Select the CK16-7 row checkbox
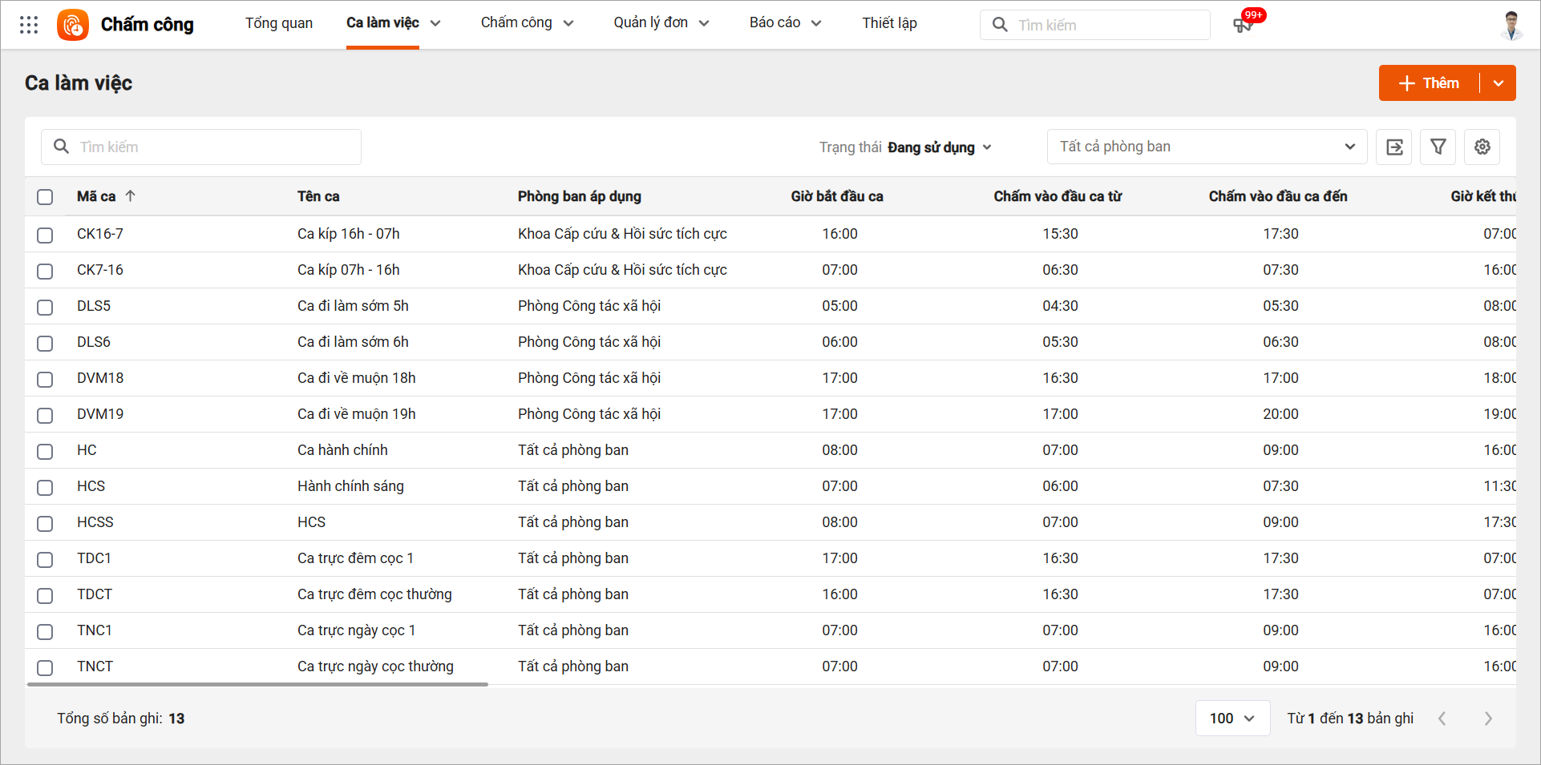 (45, 235)
